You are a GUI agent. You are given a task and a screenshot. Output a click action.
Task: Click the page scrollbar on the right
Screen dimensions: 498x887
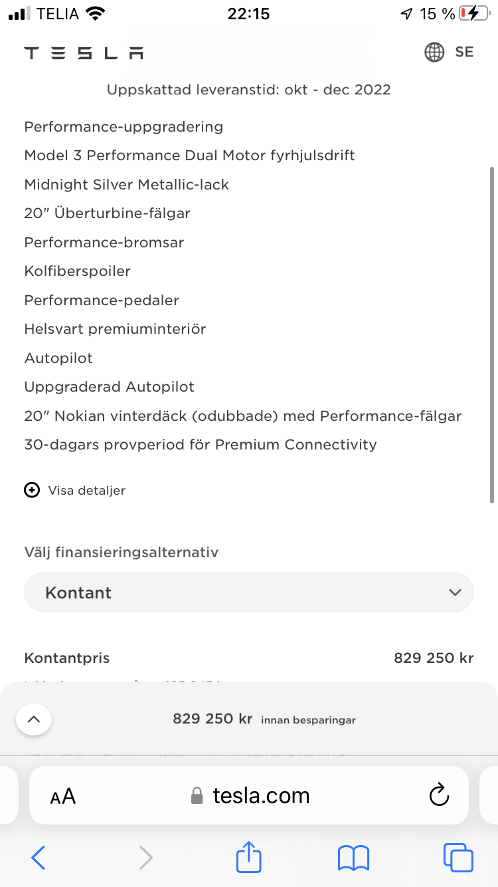click(492, 334)
